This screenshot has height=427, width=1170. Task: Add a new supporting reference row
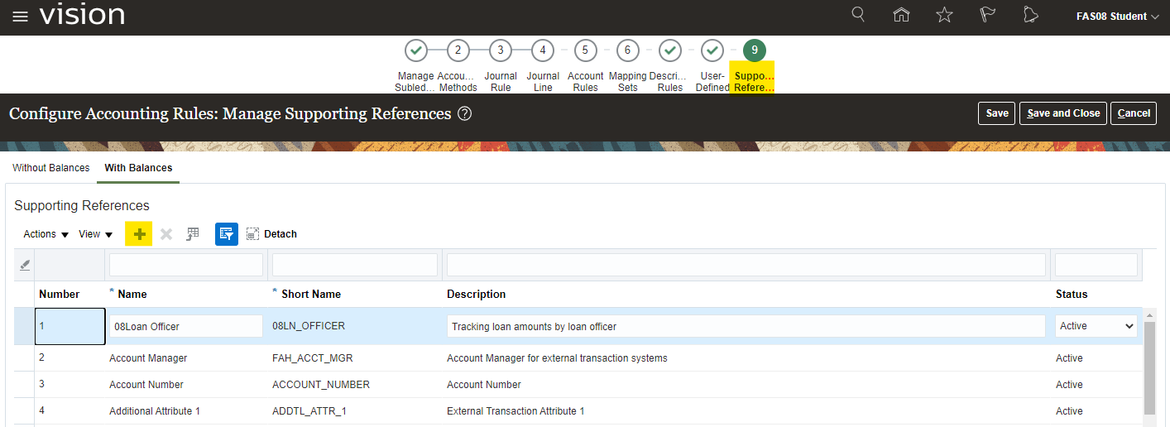139,234
